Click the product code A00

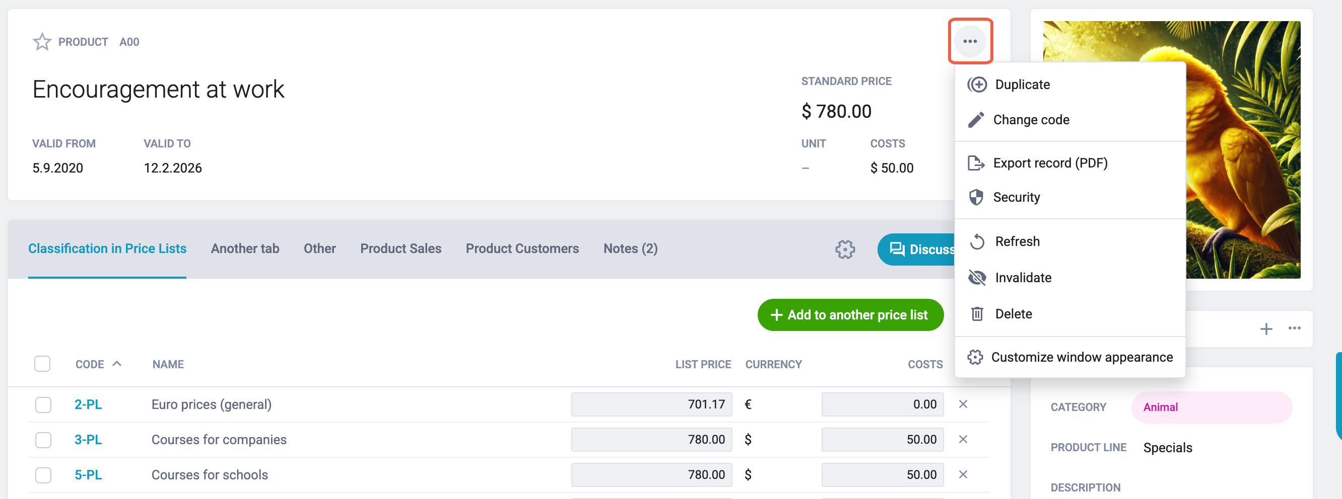pos(129,42)
